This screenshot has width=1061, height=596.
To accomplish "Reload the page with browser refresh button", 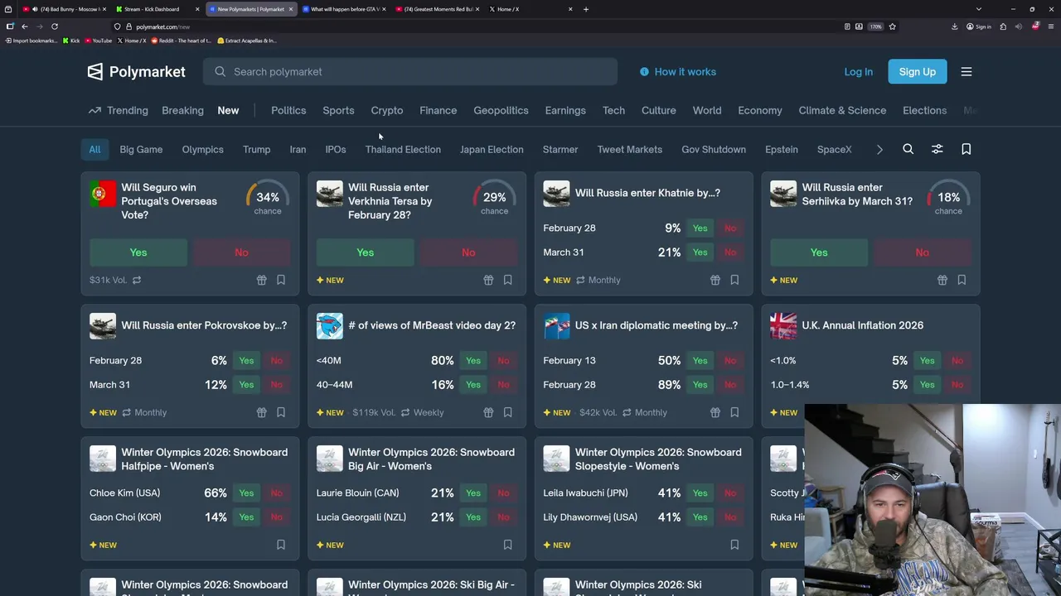I will [x=55, y=26].
